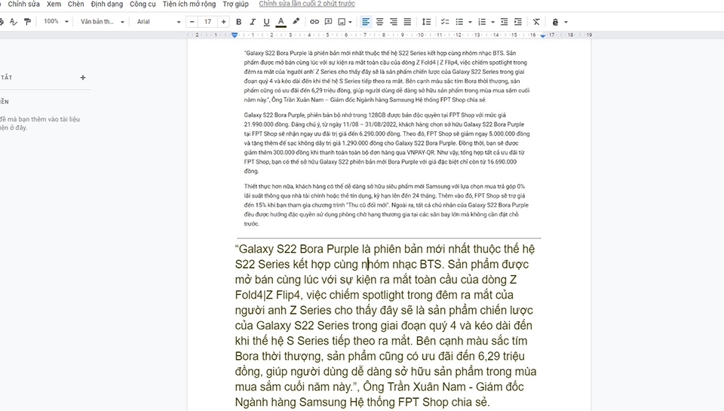Click the left indent marker on ruler
This screenshot has width=724, height=411.
(235, 35)
